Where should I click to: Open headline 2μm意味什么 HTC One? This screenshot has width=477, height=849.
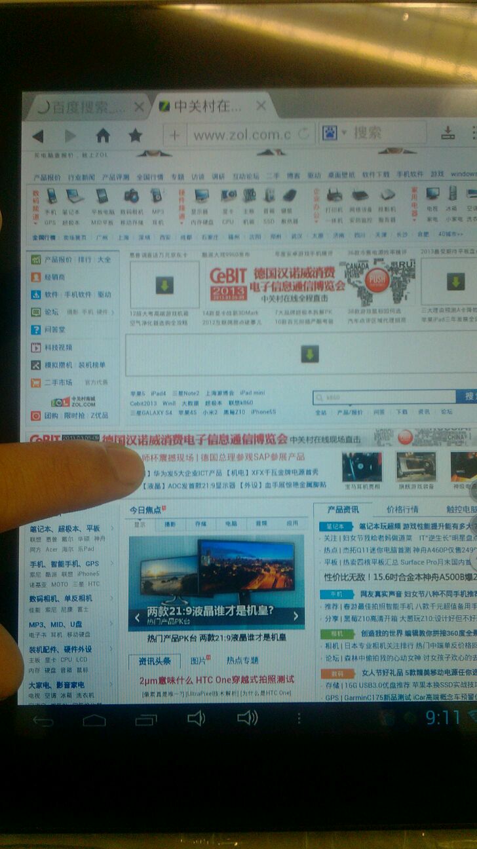(x=217, y=679)
